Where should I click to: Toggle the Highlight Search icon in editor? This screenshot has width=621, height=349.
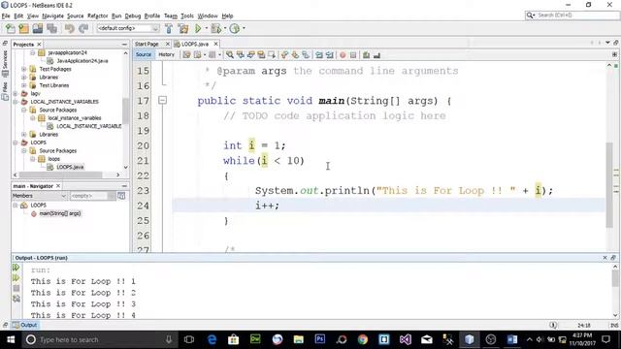(261, 55)
